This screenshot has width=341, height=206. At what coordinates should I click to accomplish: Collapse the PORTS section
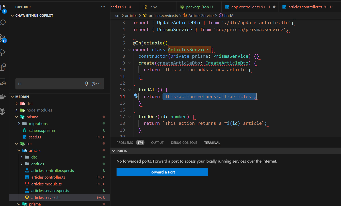113,151
